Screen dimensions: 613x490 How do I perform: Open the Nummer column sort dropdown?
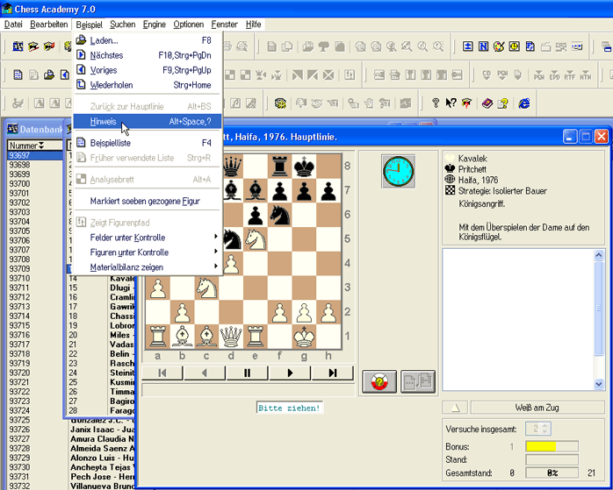coord(40,146)
